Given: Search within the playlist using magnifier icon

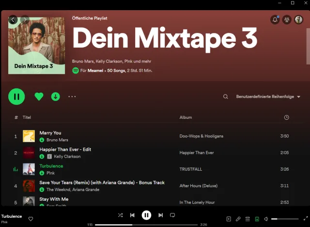Looking at the screenshot, I should (226, 97).
